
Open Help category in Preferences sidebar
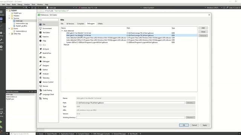(48, 41)
